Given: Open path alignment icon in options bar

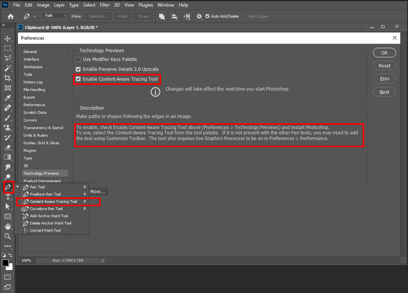Looking at the screenshot, I should [x=175, y=16].
